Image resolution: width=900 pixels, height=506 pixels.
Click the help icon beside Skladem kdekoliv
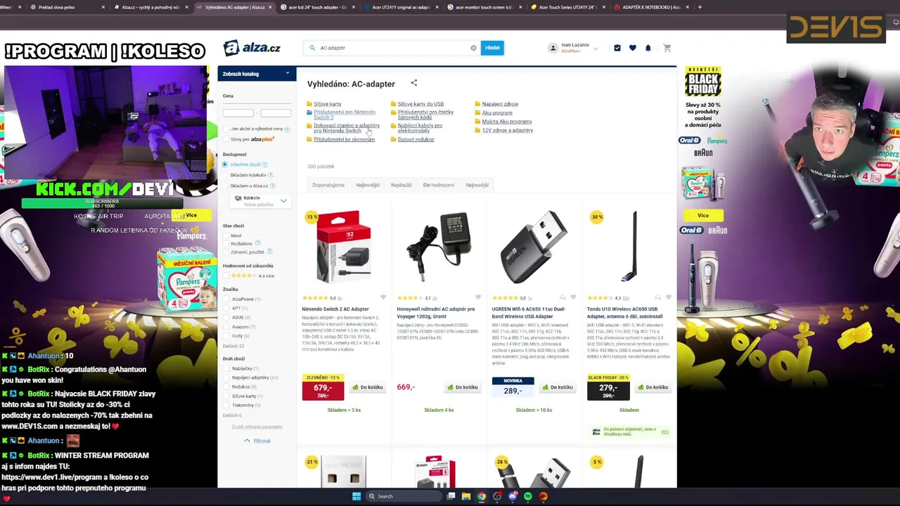tap(271, 175)
